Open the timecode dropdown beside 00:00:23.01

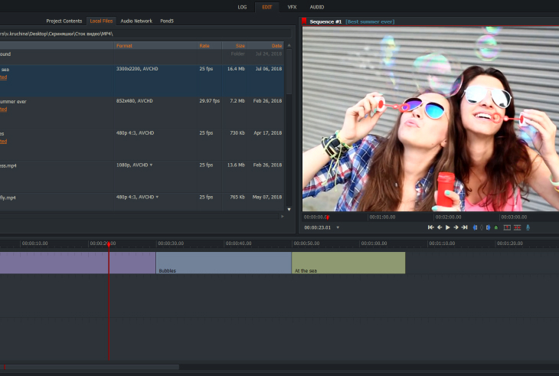click(x=338, y=227)
